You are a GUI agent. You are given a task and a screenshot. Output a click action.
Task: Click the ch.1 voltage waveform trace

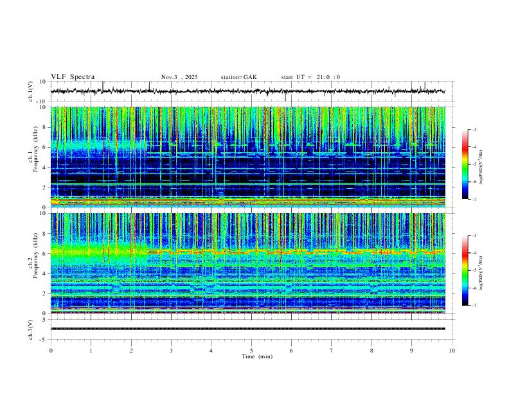tap(247, 91)
